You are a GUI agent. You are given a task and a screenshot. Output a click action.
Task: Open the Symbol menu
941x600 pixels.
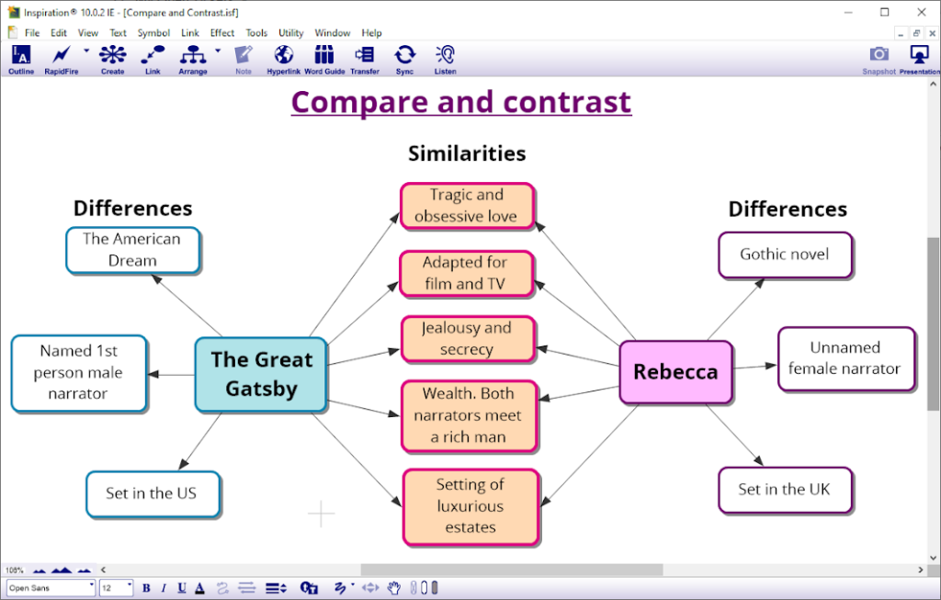(153, 33)
